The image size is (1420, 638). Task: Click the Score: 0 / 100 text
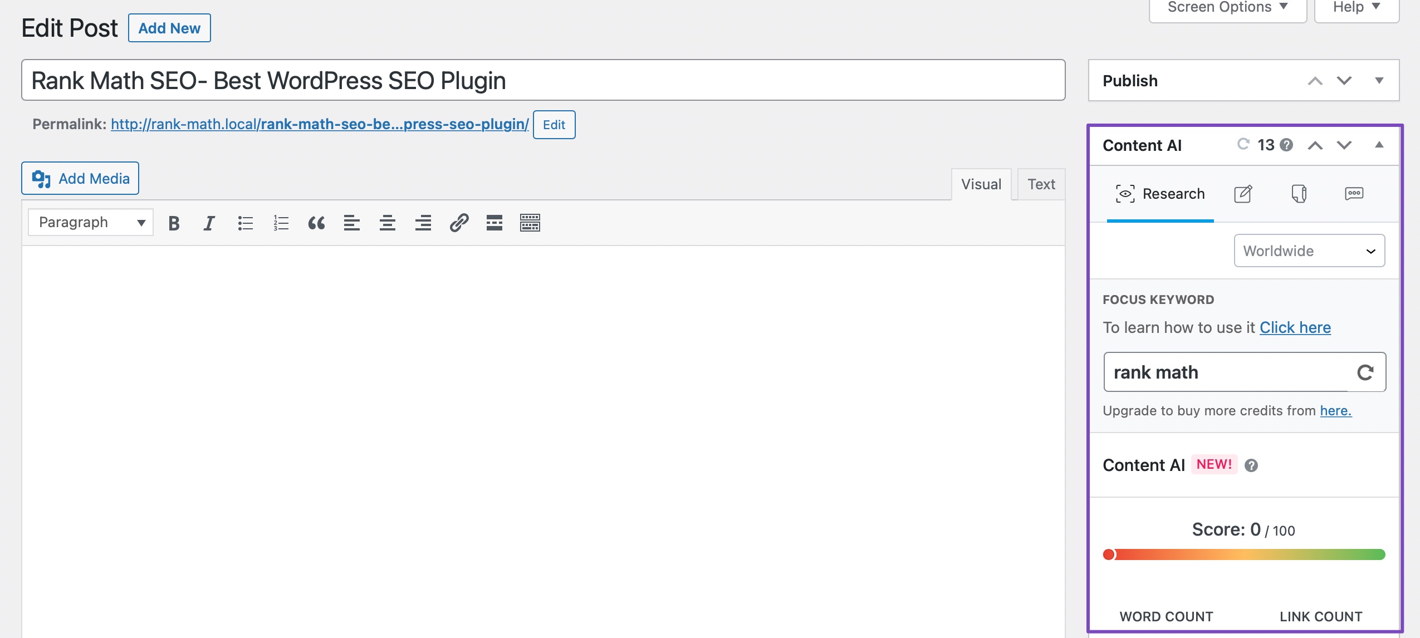[1243, 529]
